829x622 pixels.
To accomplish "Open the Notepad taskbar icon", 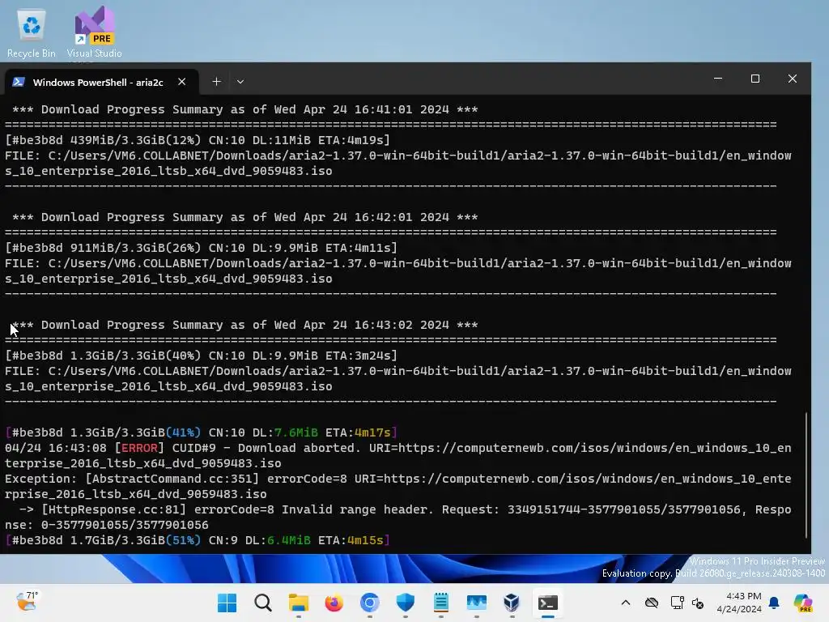I will (x=441, y=603).
